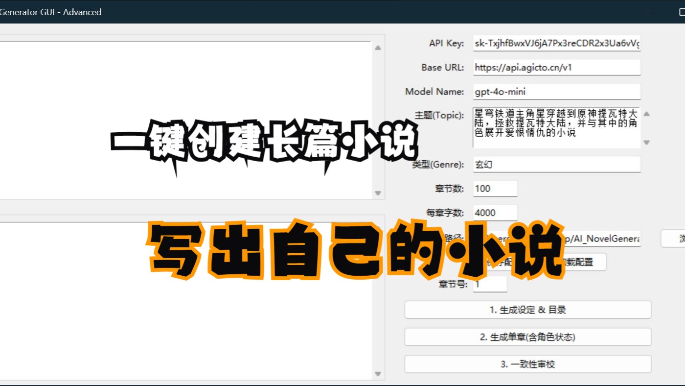
Task: Click the 2. 生成单章(含角色状态) button
Action: click(527, 337)
